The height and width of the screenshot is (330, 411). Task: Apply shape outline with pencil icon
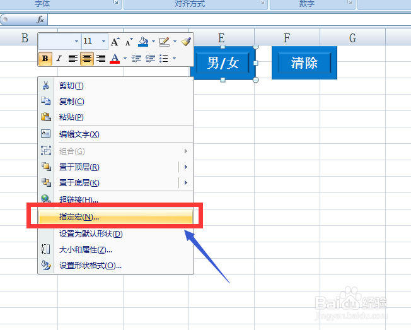(x=165, y=42)
